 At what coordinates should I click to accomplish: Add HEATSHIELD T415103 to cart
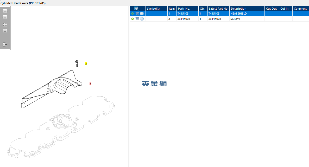tap(137, 14)
